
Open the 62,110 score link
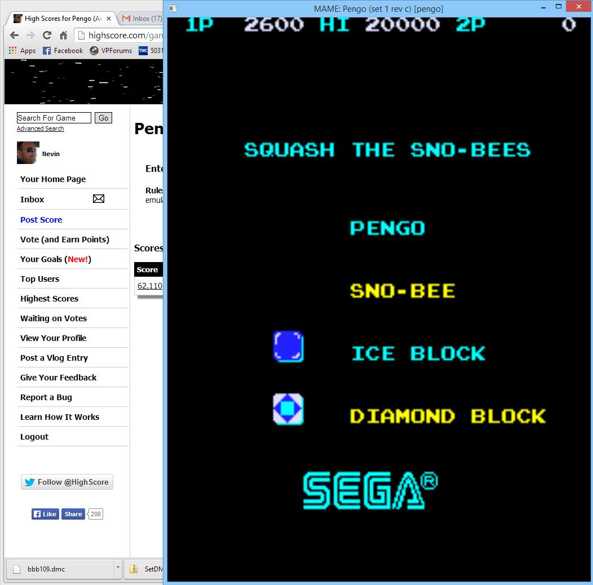(x=150, y=286)
